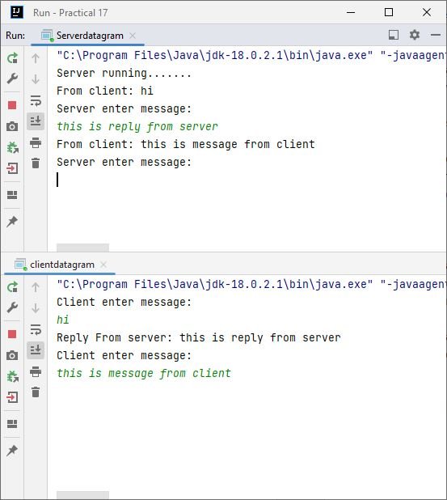Rerun clientdatagram with the green rerun icon
Image resolution: width=447 pixels, height=500 pixels.
[12, 287]
